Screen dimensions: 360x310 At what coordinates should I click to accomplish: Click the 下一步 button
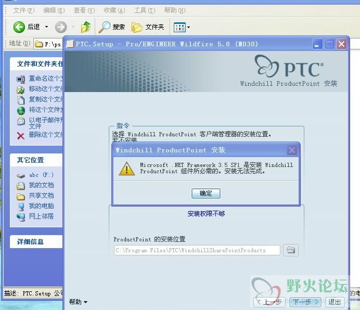pyautogui.click(x=305, y=302)
